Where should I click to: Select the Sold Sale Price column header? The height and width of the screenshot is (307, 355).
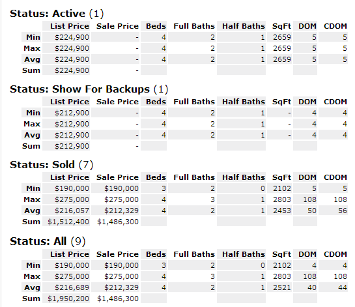(117, 177)
